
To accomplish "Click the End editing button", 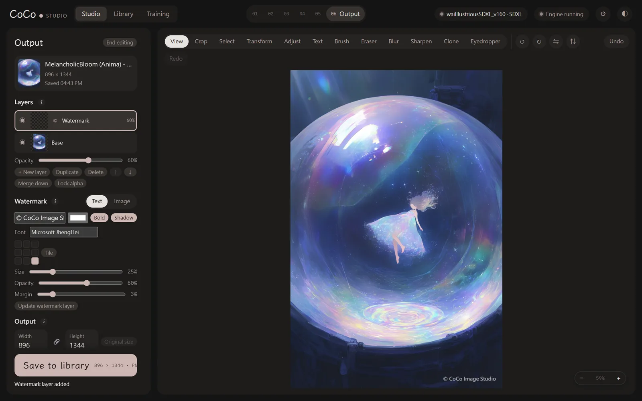I will click(x=120, y=43).
